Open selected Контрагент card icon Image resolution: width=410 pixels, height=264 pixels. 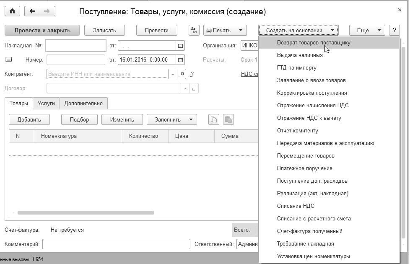pos(182,74)
